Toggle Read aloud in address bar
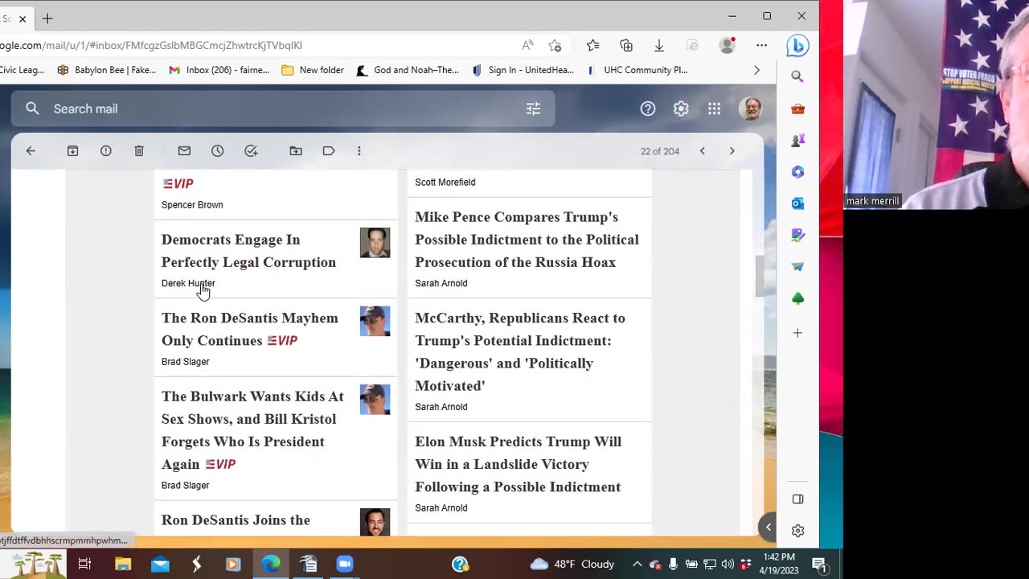Viewport: 1029px width, 579px height. (527, 45)
